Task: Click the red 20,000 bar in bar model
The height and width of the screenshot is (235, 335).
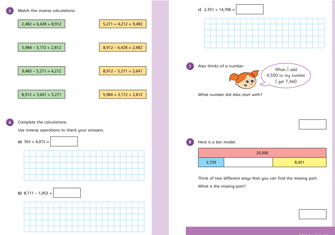Action: point(262,153)
